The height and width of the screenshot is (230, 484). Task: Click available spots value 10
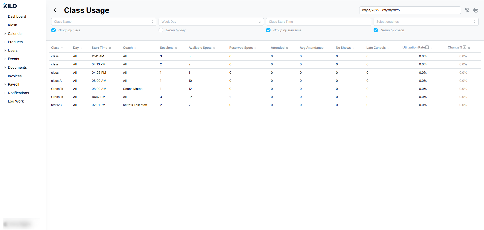click(x=190, y=81)
